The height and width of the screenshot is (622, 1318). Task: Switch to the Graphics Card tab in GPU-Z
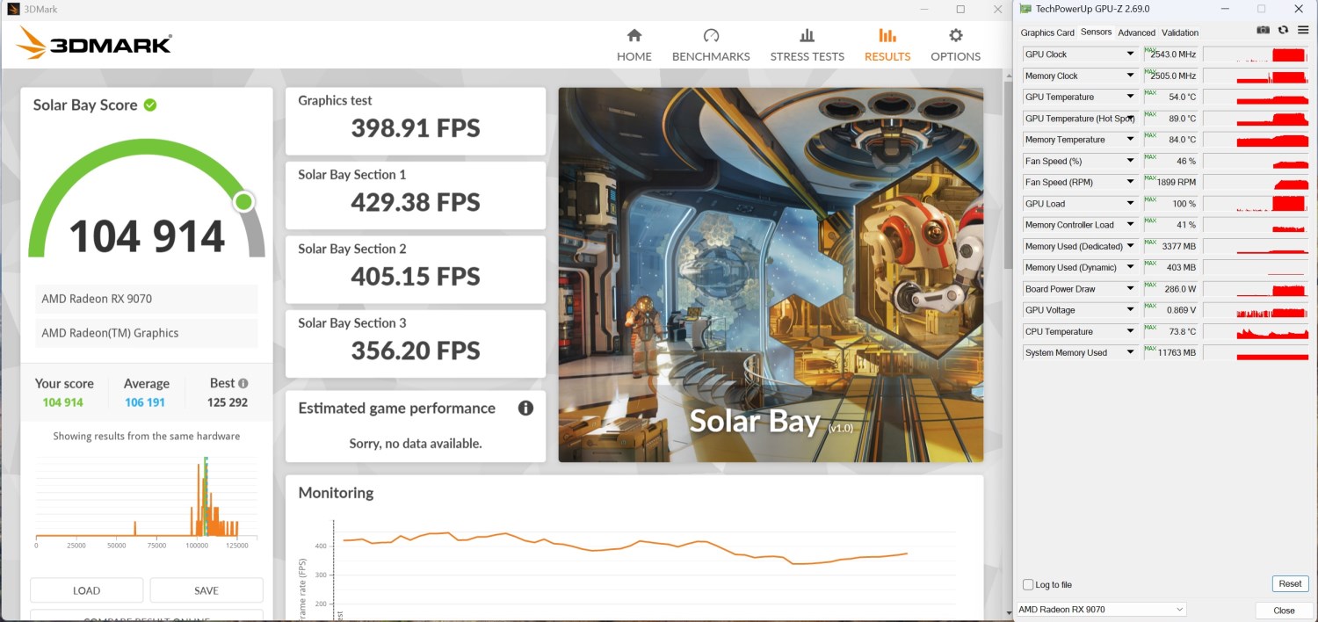[1047, 33]
